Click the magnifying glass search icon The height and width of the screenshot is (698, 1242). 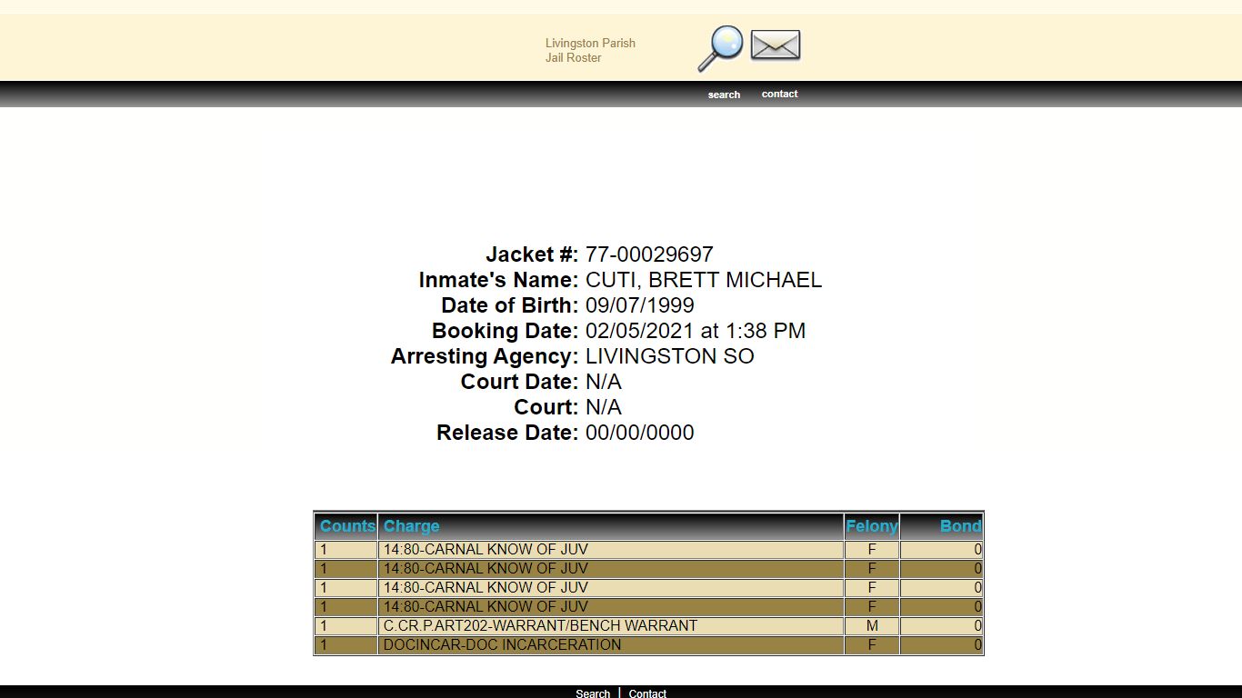[721, 48]
